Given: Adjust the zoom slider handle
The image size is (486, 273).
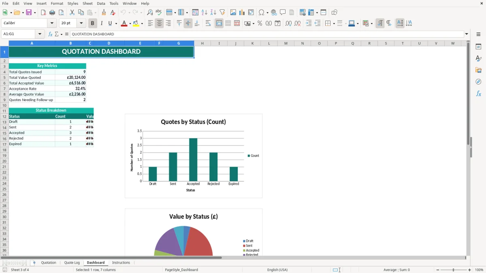Looking at the screenshot, I should [x=454, y=270].
